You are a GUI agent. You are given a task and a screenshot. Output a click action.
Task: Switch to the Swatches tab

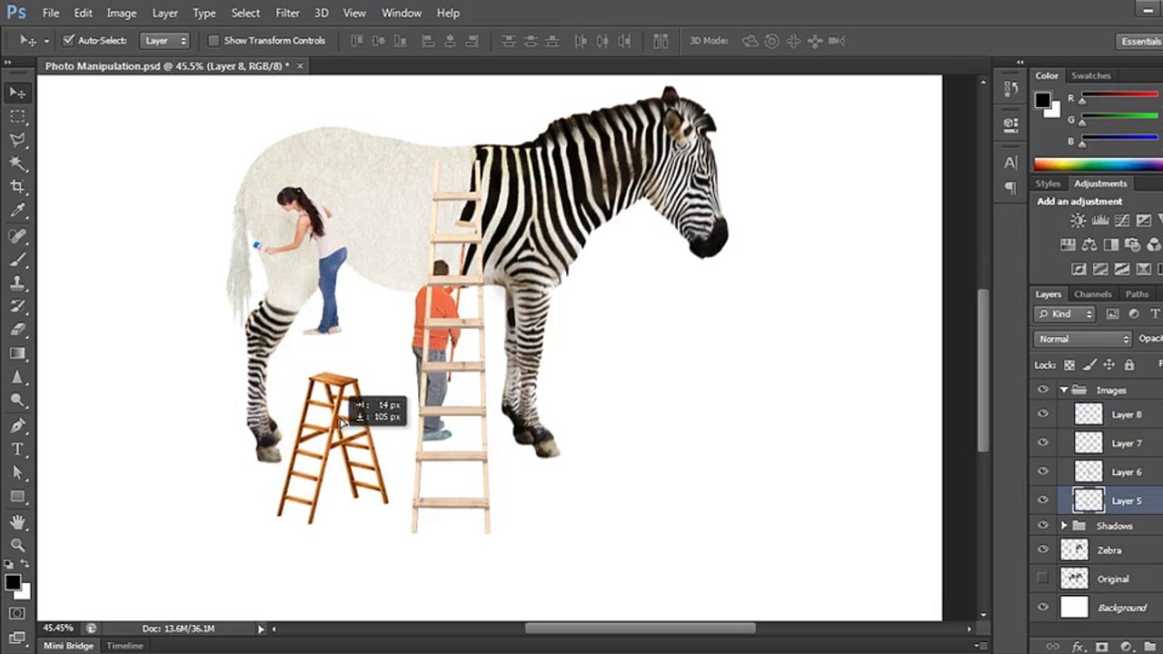[1090, 75]
